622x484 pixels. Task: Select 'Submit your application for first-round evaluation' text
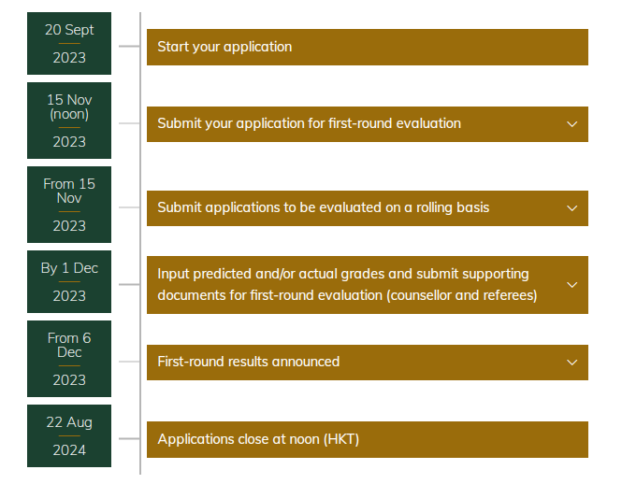[x=309, y=124]
